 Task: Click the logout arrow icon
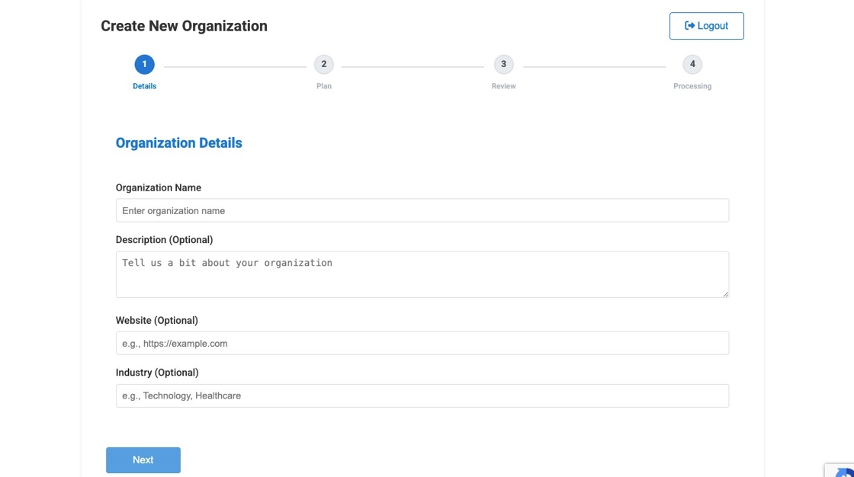689,25
